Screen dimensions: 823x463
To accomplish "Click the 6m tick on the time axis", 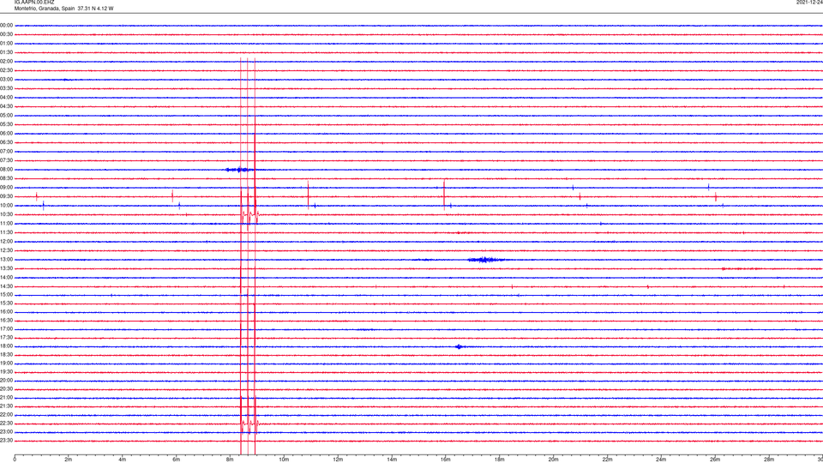I will pyautogui.click(x=177, y=460).
